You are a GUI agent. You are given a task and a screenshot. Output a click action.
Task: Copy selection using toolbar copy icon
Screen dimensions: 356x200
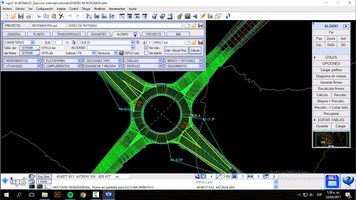[x=46, y=16]
